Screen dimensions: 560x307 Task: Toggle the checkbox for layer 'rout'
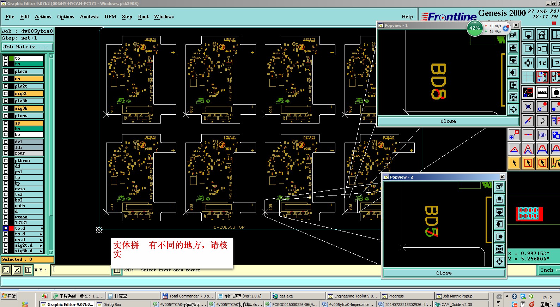6,153
